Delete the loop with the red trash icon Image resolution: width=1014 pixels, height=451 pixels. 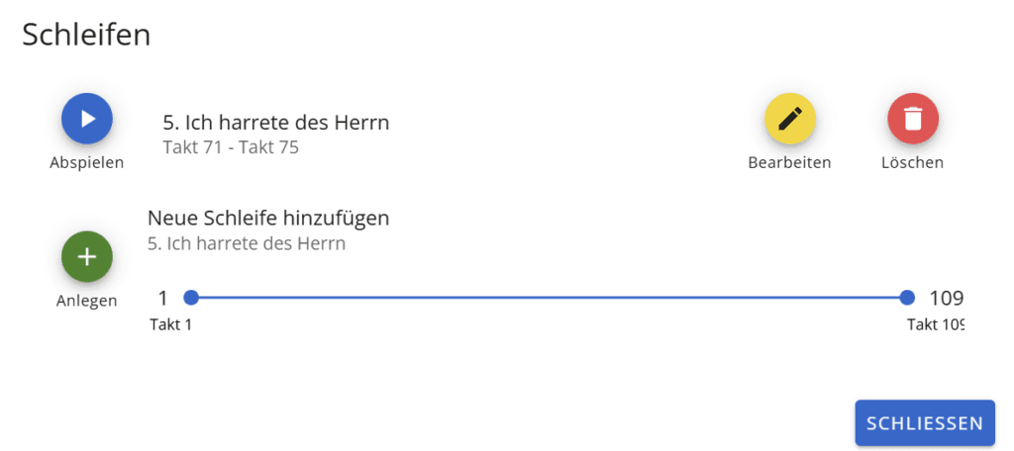912,119
